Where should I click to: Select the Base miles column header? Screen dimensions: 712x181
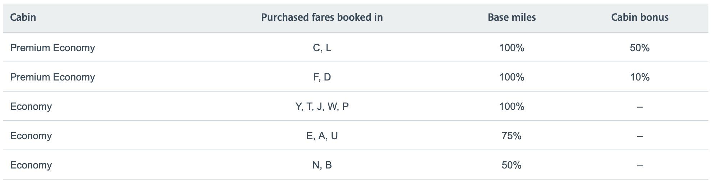point(512,17)
